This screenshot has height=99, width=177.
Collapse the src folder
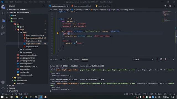[14, 21]
